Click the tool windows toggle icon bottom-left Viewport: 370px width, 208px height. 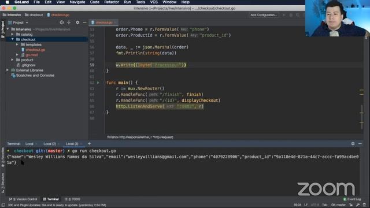pos(3,205)
